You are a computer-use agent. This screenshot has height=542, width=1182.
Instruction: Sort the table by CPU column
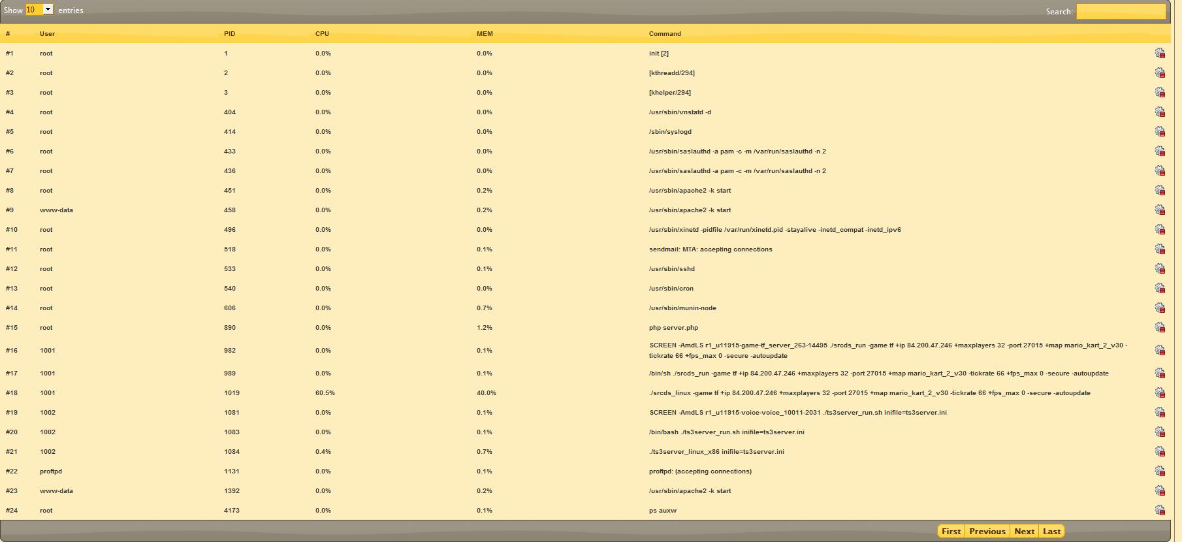(322, 34)
